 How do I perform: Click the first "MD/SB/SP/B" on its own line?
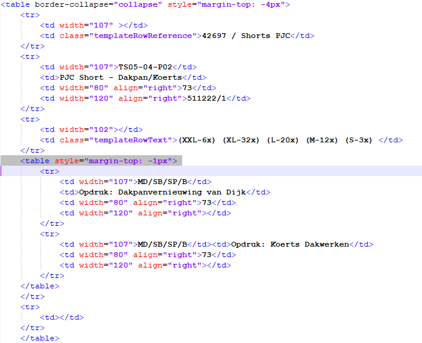click(x=163, y=182)
